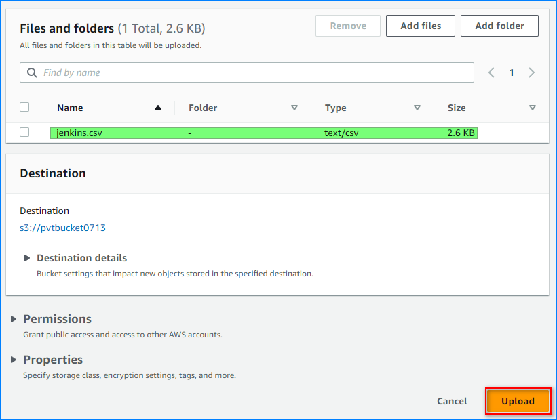Toggle the select-all files checkbox

pyautogui.click(x=25, y=107)
